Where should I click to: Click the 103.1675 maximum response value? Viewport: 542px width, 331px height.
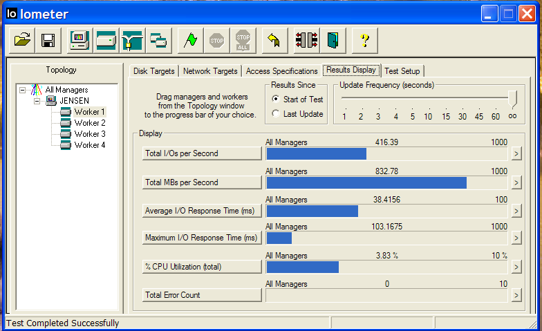[x=387, y=227]
